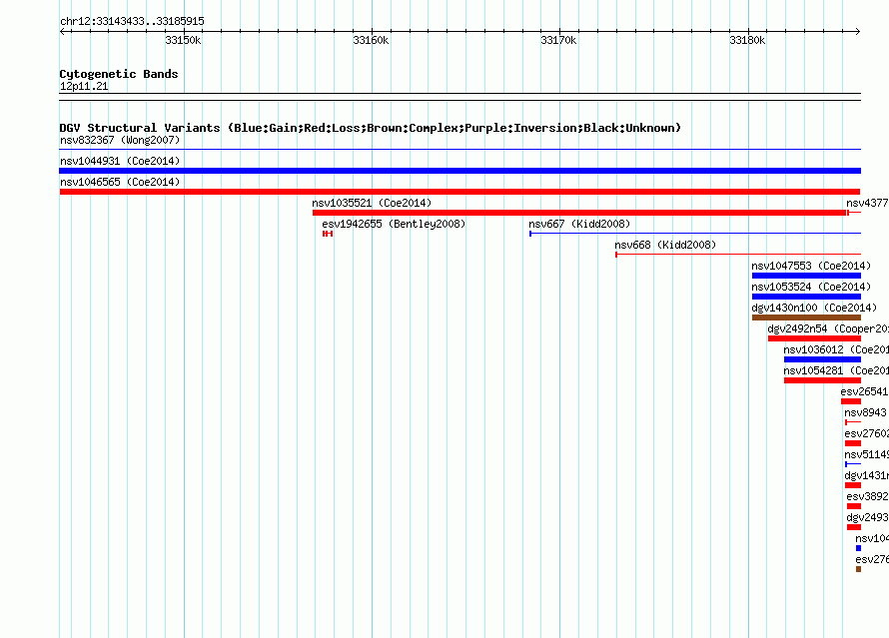The height and width of the screenshot is (638, 889).
Task: Click the 12p11.21 band label
Action: tap(84, 86)
